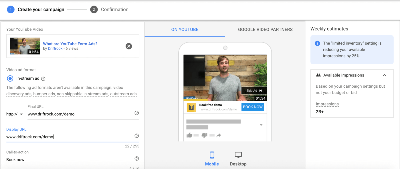
Task: Click the Confirmation step label
Action: click(x=115, y=9)
